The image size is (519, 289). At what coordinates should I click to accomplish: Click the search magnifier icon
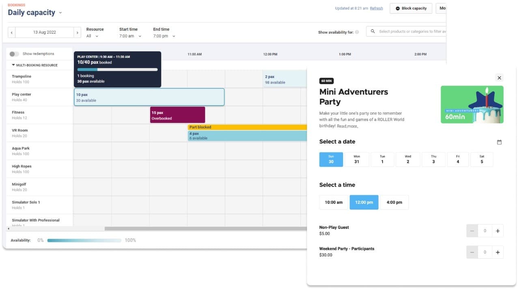373,31
